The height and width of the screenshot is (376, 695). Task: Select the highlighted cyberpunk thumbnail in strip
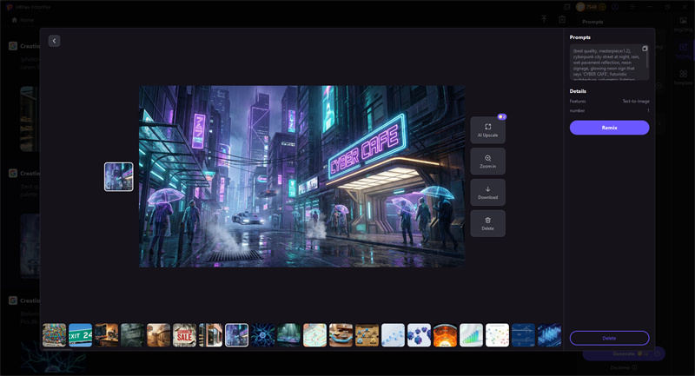click(x=236, y=335)
